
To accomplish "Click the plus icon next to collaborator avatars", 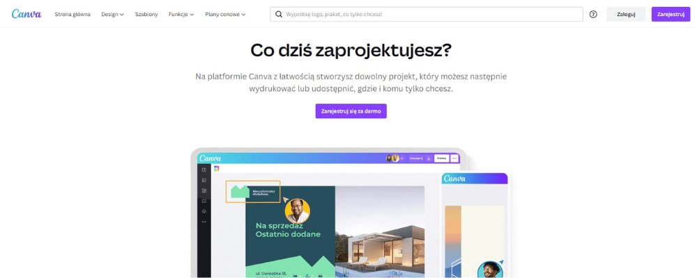I will (402, 158).
